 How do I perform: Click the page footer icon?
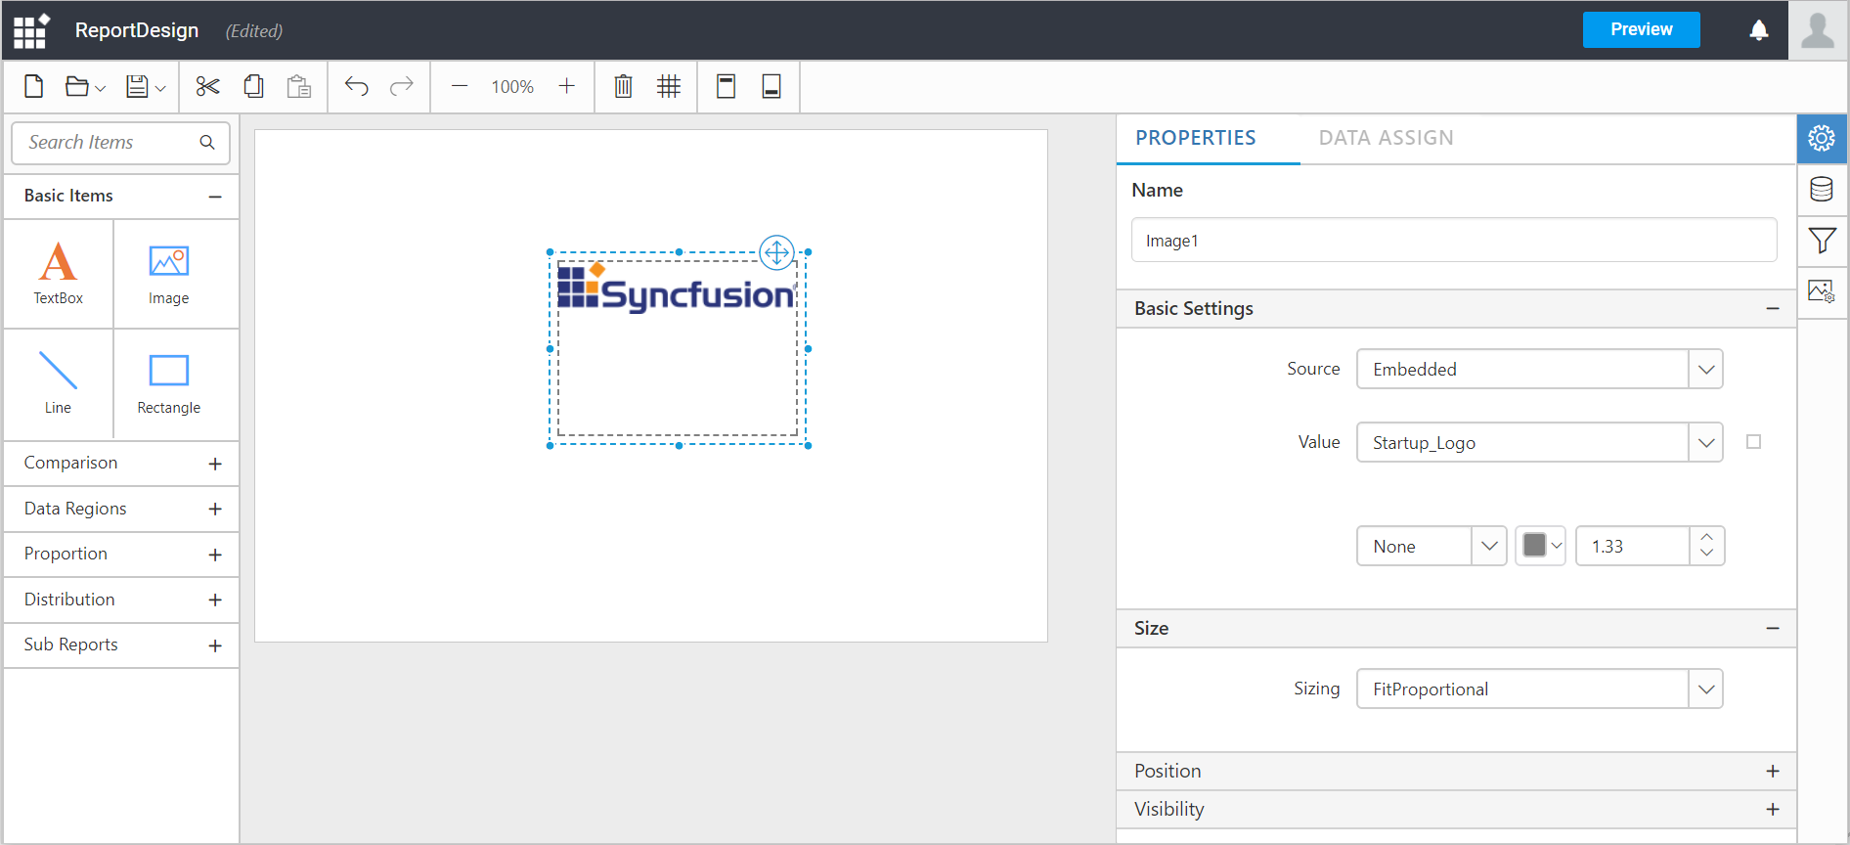pos(771,87)
